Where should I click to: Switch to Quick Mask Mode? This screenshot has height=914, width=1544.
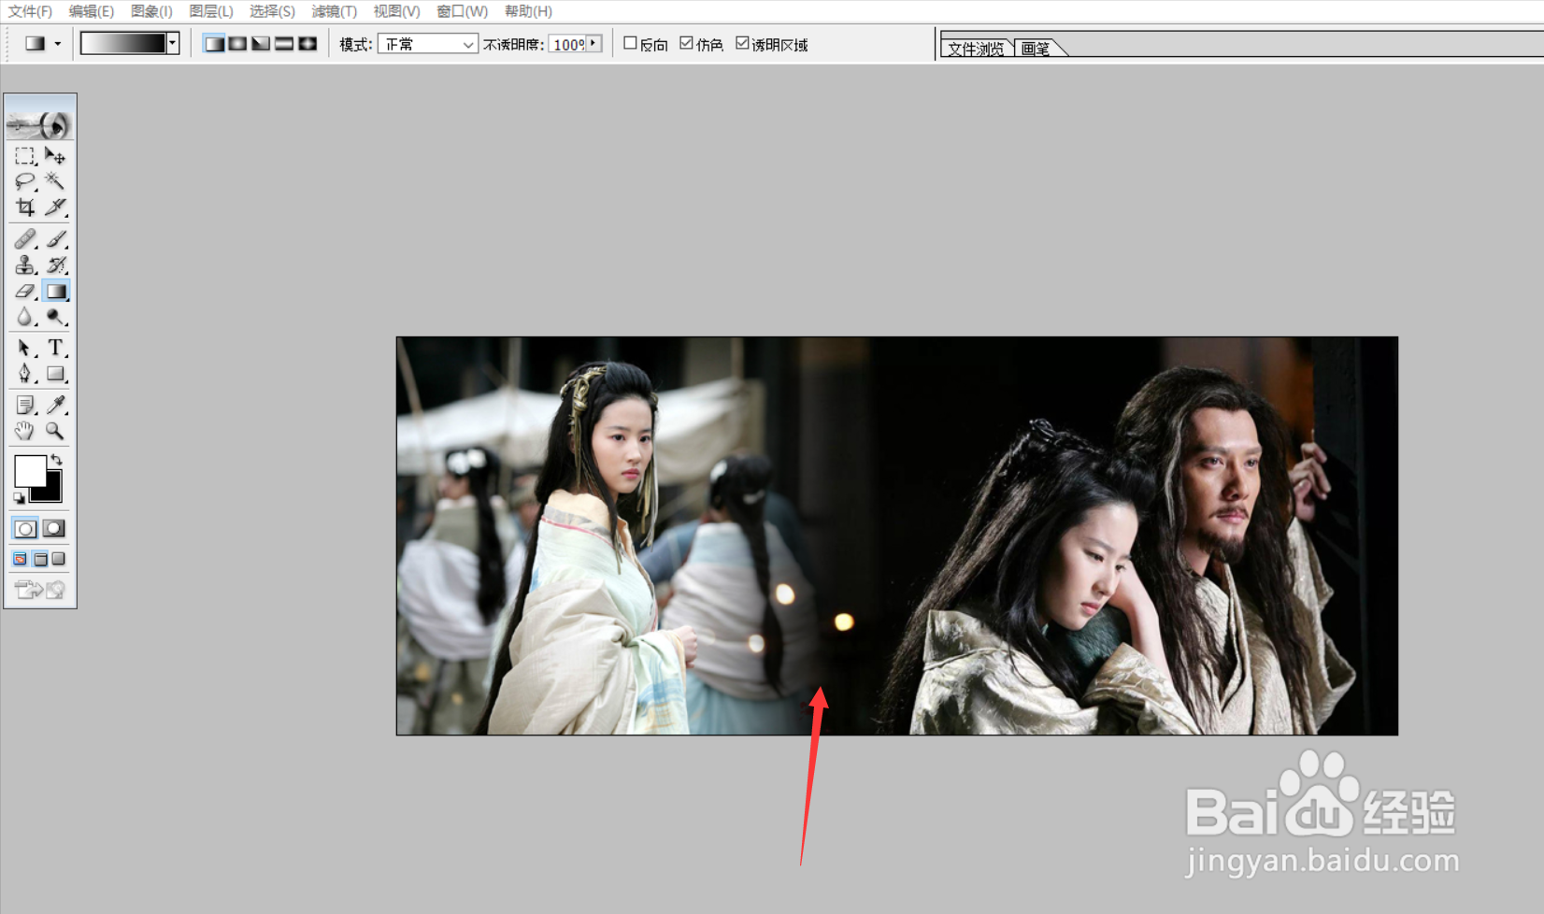pos(54,529)
